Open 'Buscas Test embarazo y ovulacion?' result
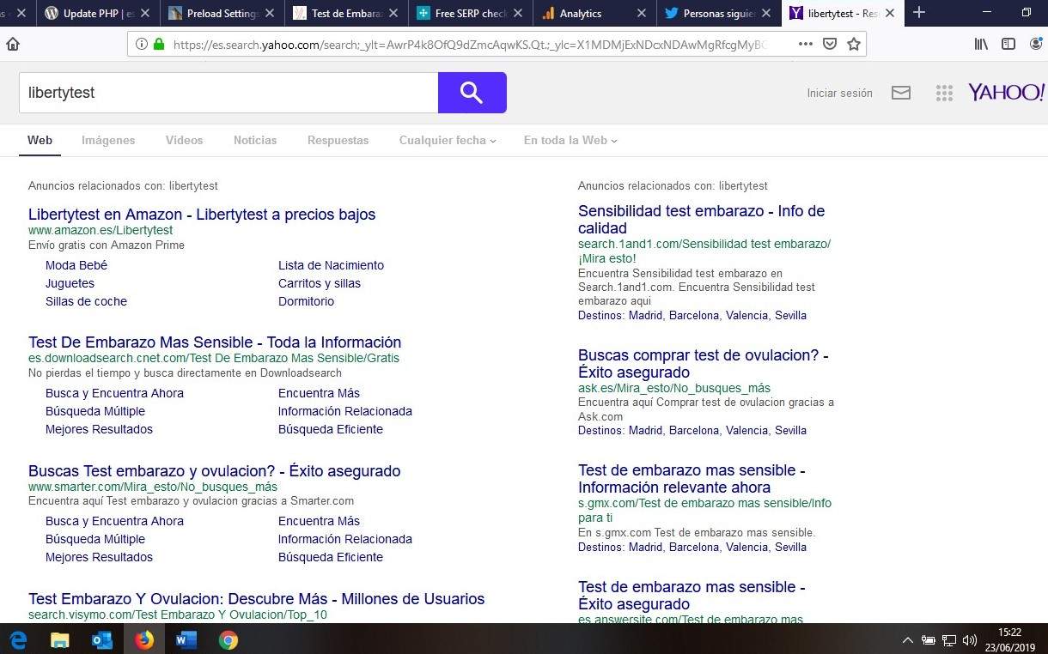The width and height of the screenshot is (1048, 654). tap(215, 471)
